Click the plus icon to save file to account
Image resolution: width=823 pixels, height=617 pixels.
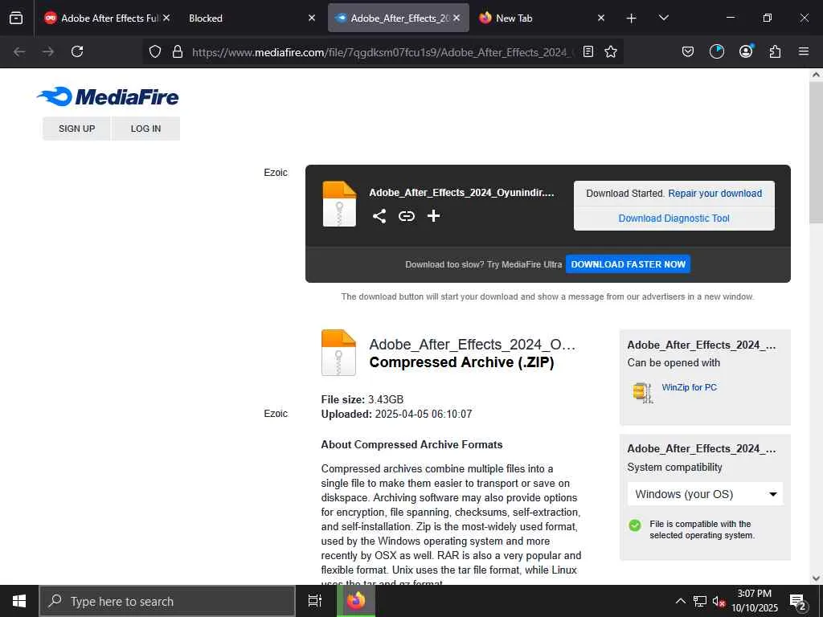433,215
